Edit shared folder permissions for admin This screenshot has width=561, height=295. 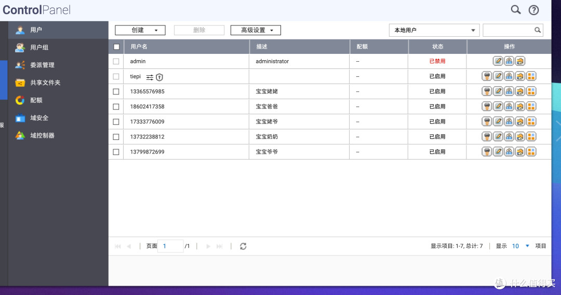(x=520, y=61)
